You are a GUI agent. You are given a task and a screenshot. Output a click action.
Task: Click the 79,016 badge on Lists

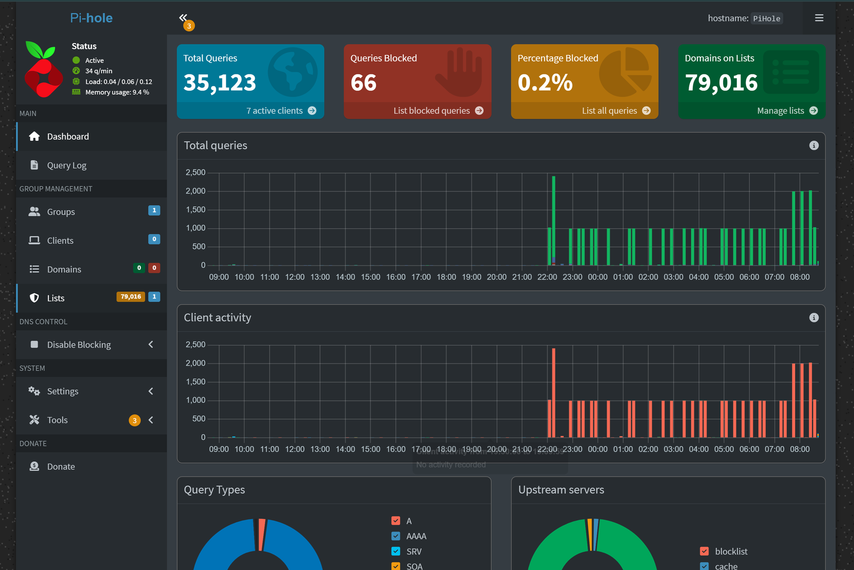130,297
